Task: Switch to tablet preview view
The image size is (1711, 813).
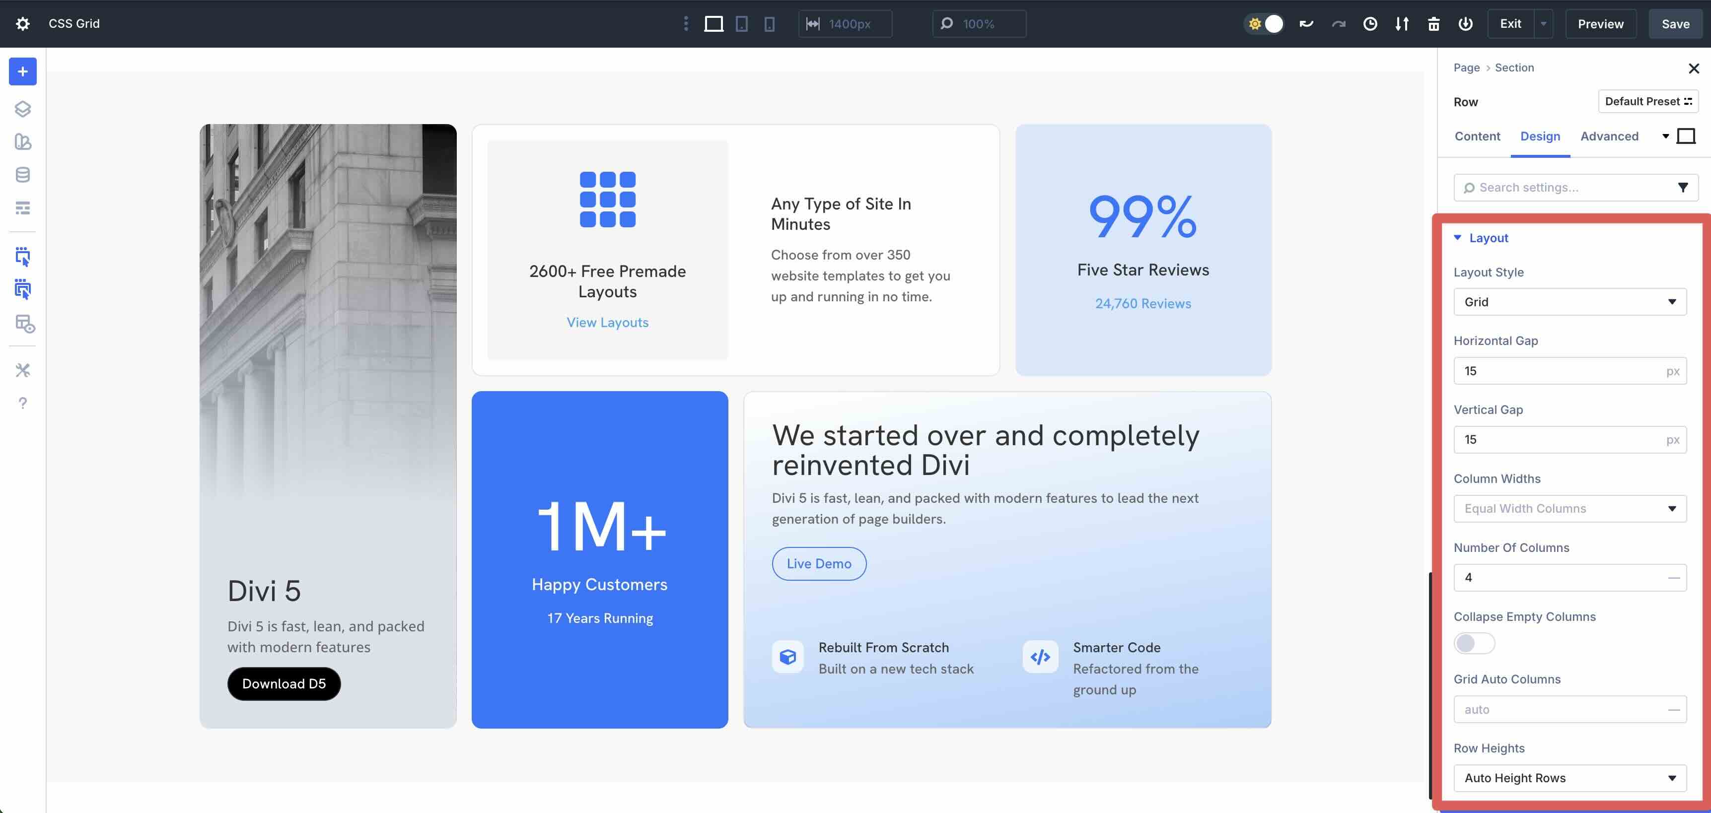Action: [742, 23]
